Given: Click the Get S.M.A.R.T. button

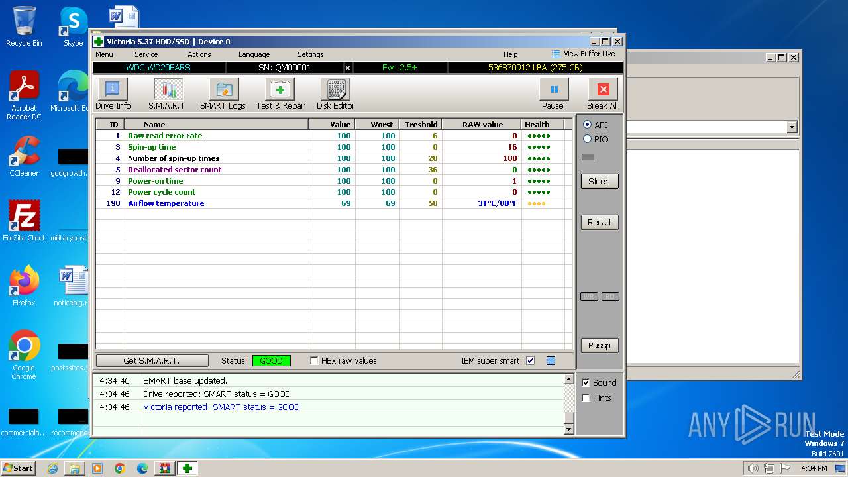Looking at the screenshot, I should pos(152,361).
